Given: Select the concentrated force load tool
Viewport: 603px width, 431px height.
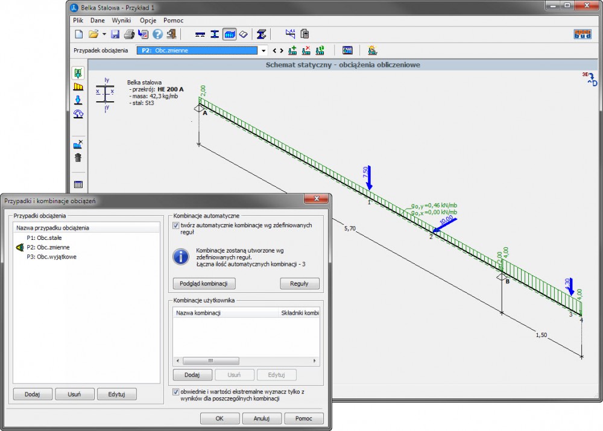Looking at the screenshot, I should point(78,100).
